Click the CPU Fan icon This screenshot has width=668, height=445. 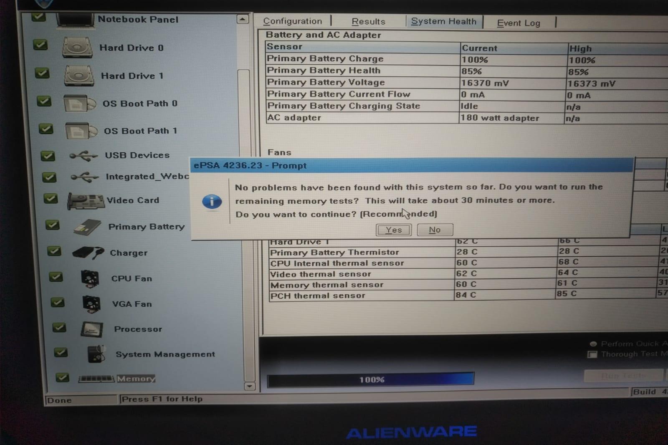90,279
